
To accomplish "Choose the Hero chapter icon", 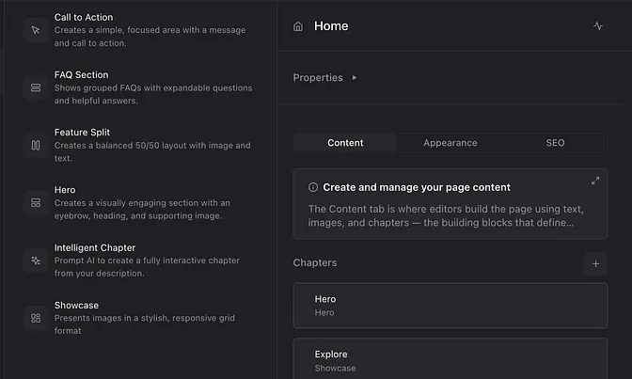I will tap(36, 202).
